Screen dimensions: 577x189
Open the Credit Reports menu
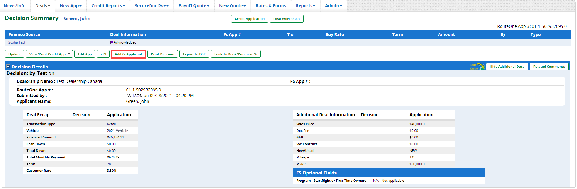click(108, 6)
